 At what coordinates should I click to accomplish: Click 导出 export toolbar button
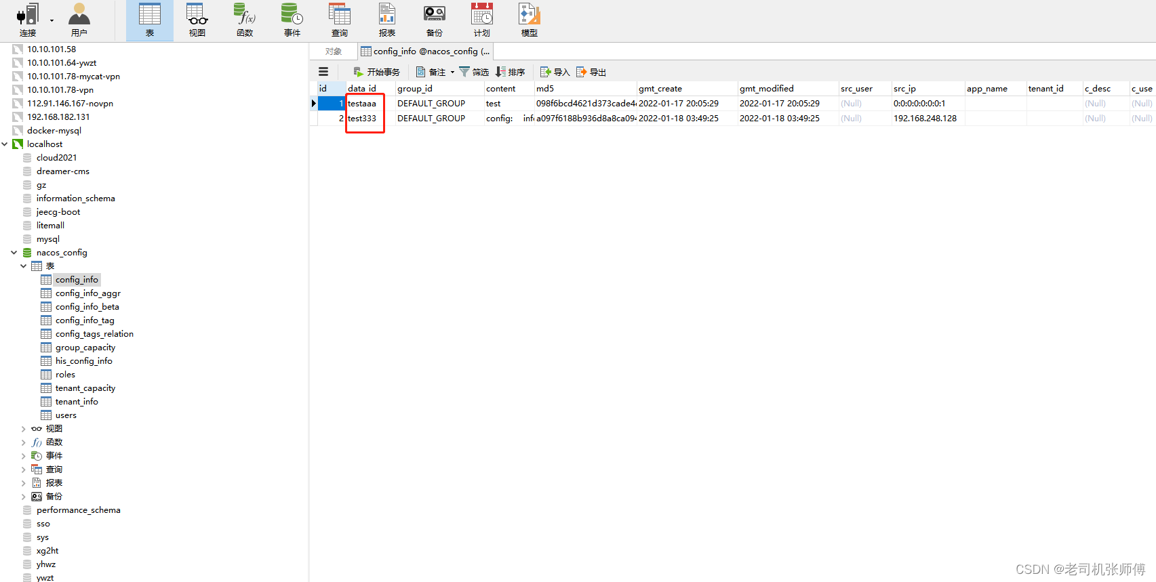(x=591, y=72)
